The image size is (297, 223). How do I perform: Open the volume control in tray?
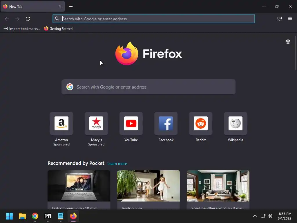[270, 216]
